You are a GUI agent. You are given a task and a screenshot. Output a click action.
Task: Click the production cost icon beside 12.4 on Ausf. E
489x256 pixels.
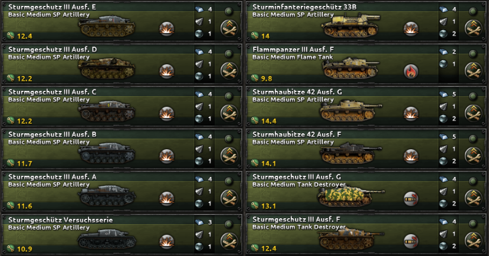pos(11,36)
